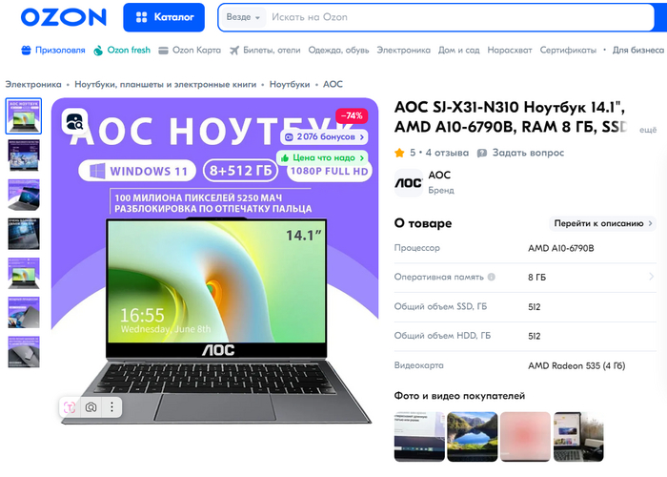Go to Одежда, обувь category
Viewport: 667px width, 477px height.
click(x=338, y=51)
